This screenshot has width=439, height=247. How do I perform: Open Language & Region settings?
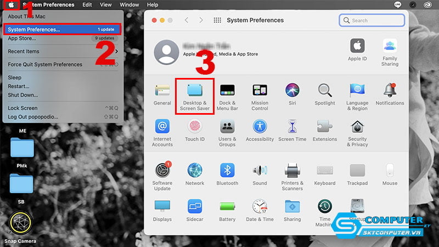coord(357,97)
